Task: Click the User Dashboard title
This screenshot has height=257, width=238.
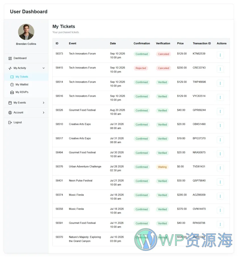Action: pyautogui.click(x=29, y=12)
